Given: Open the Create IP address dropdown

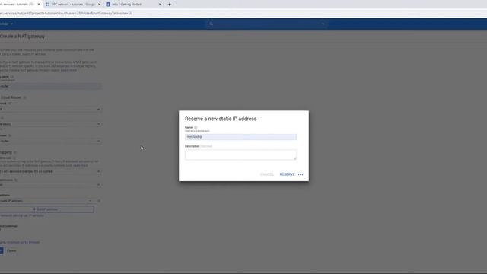Looking at the screenshot, I should click(x=46, y=201).
